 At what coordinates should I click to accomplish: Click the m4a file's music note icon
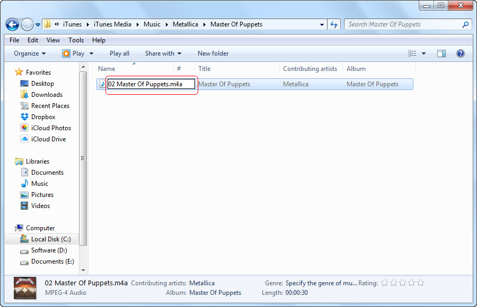pos(102,84)
